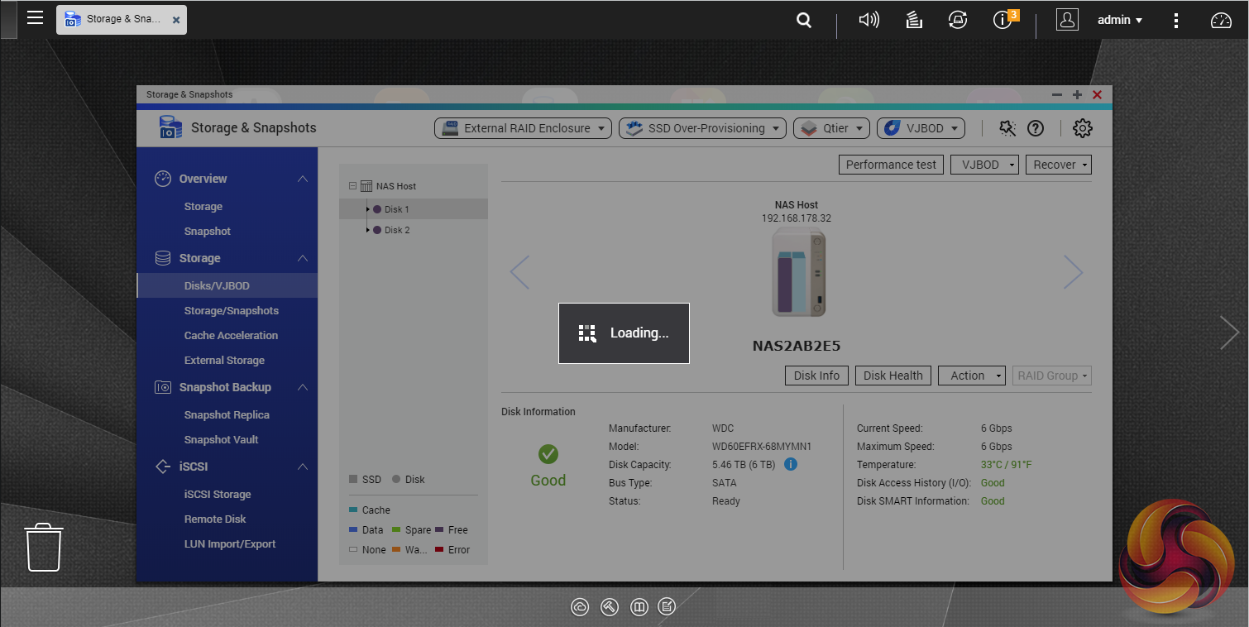
Task: Open Storage & Snapshots settings gear
Action: (x=1082, y=128)
